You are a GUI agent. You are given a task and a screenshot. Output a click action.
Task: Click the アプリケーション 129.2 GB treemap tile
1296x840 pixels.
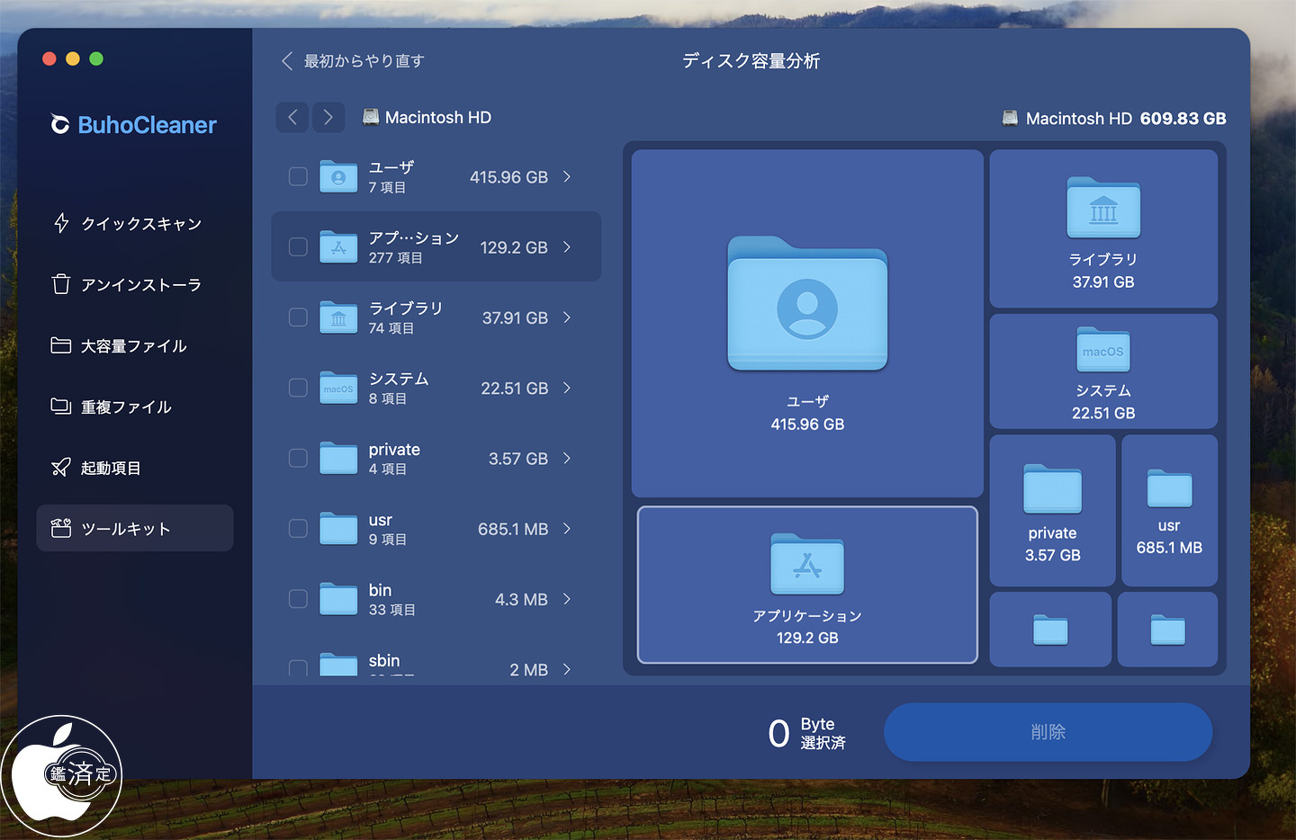pos(807,585)
